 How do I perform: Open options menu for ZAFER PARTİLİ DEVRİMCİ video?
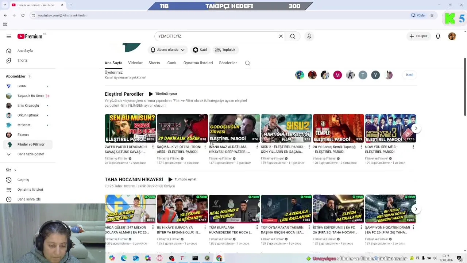(153, 147)
